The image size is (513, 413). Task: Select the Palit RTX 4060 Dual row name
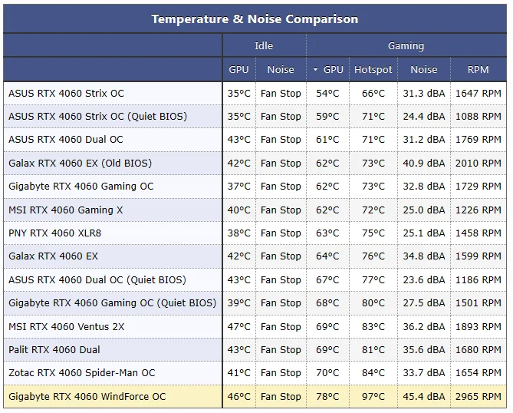[54, 350]
